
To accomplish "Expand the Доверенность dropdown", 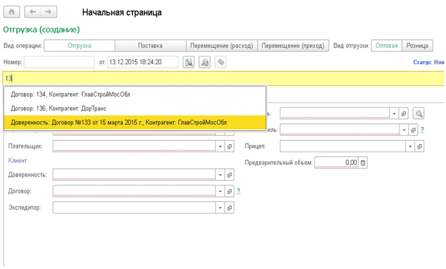I will click(x=220, y=175).
